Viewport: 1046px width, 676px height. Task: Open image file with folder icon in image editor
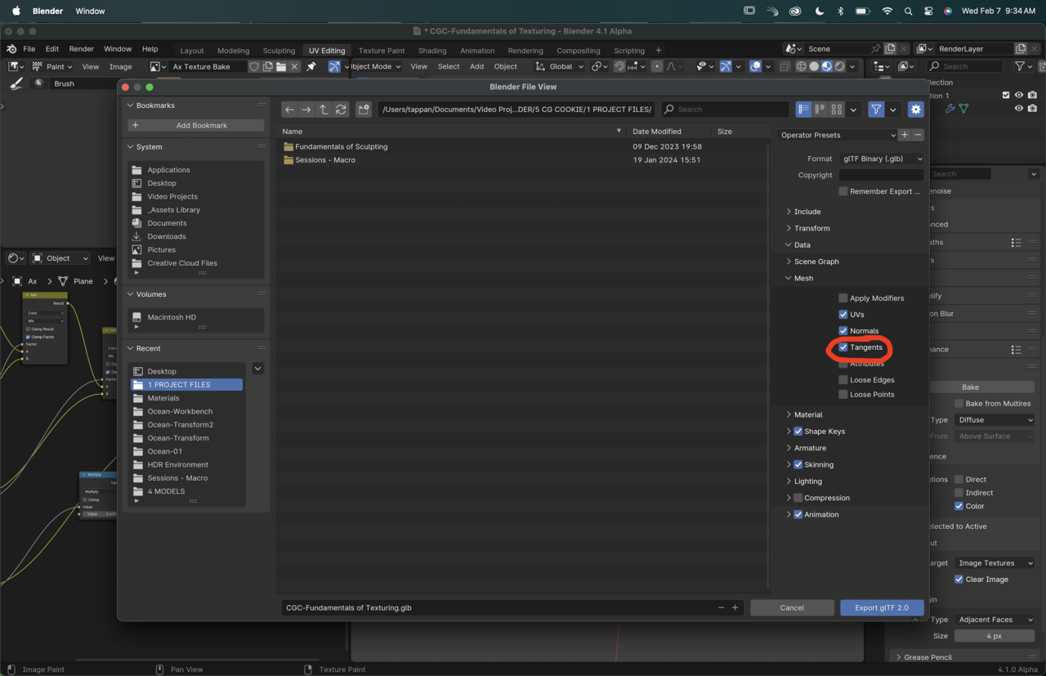(281, 66)
